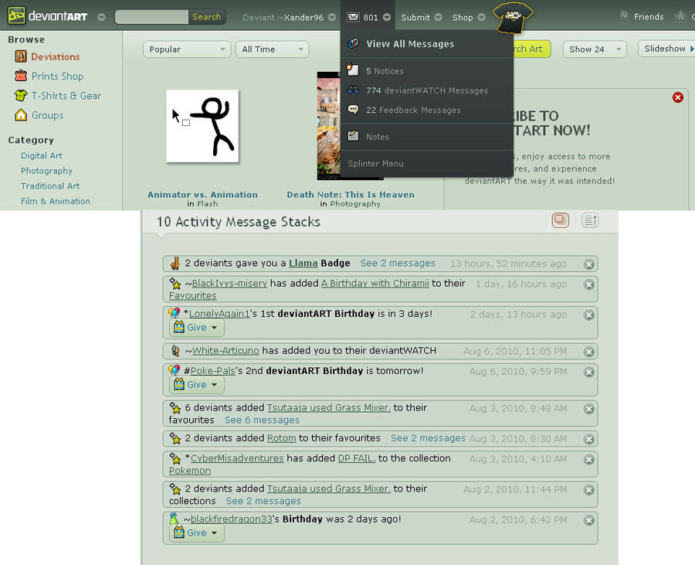Open the Animator vs. Animation thumbnail
The image size is (695, 565).
tap(202, 126)
